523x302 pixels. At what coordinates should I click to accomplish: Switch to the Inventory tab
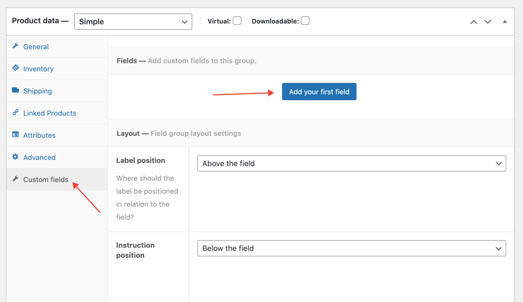click(x=38, y=68)
